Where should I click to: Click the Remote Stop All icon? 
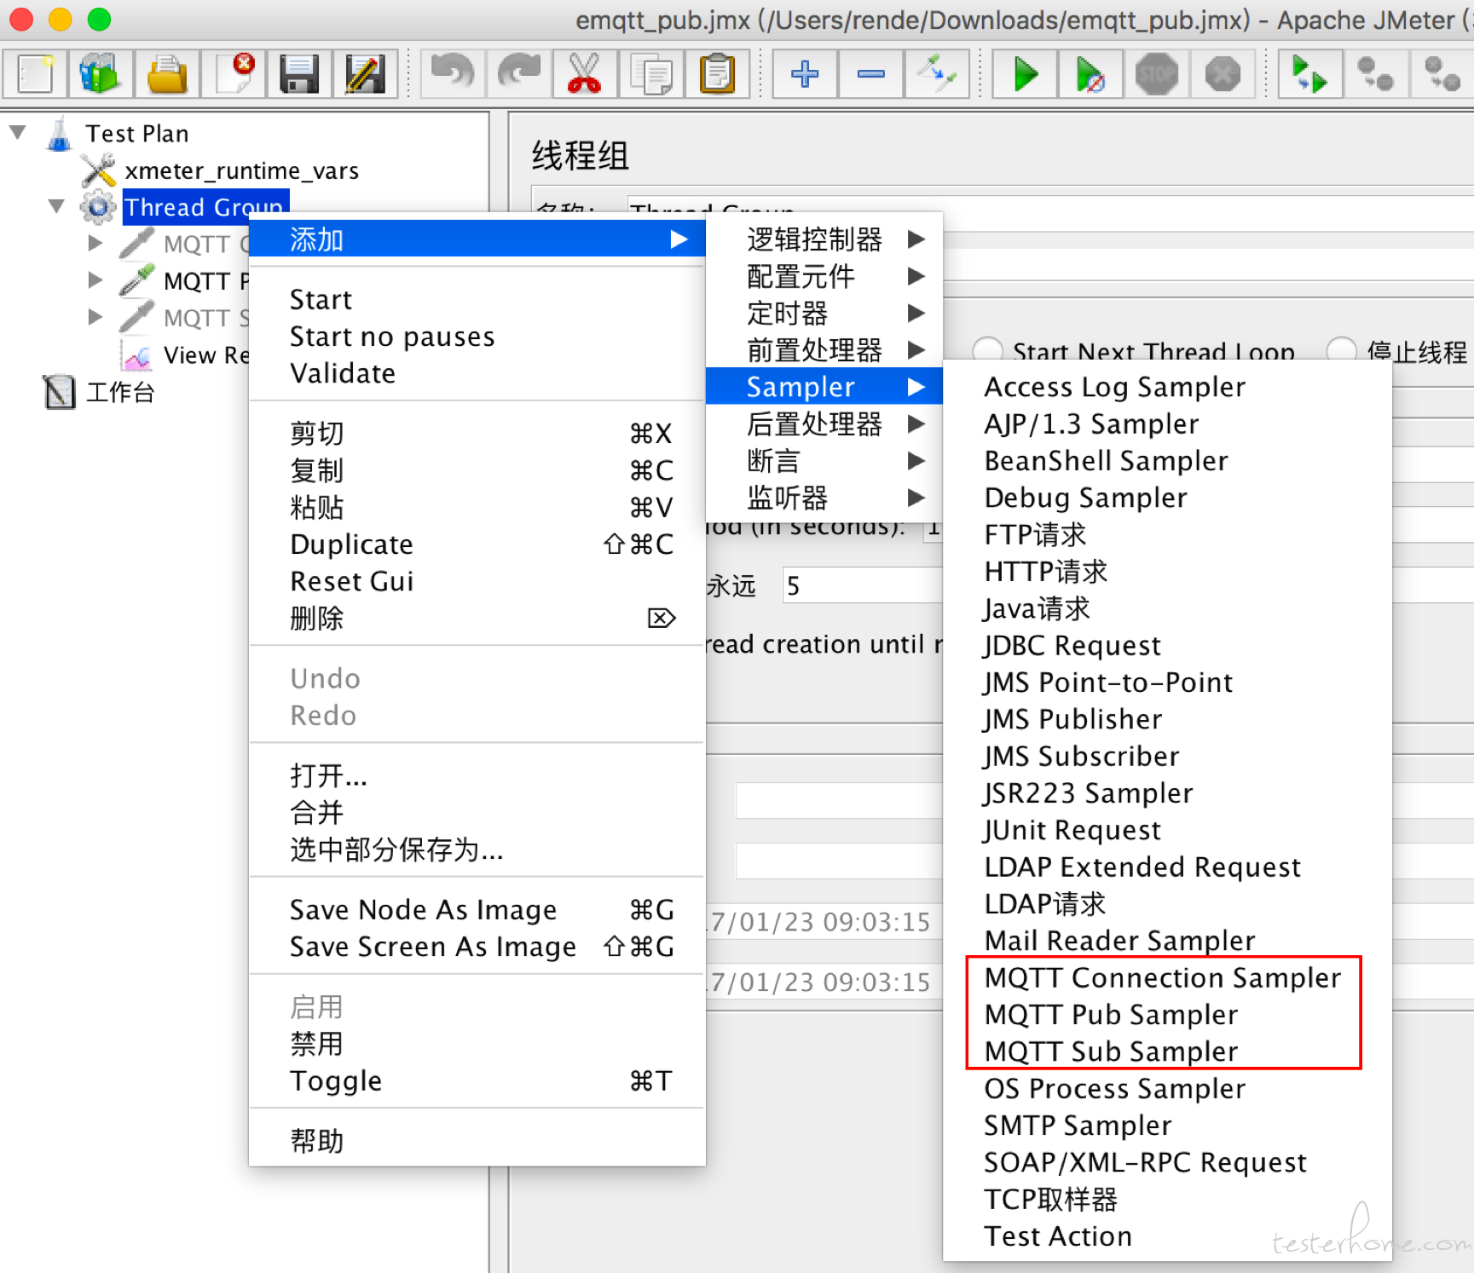(x=1376, y=74)
